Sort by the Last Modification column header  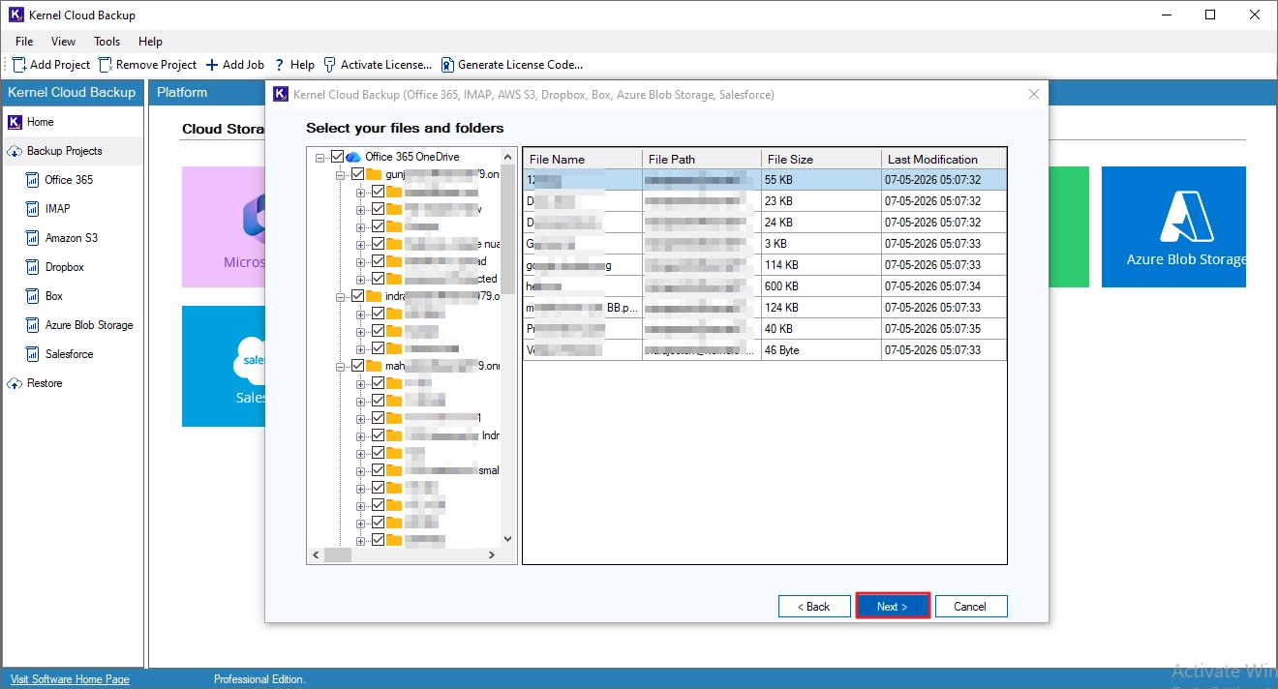point(944,159)
